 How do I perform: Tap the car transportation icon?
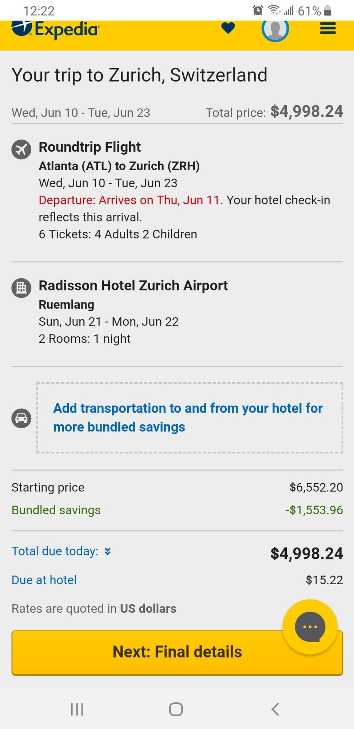21,418
